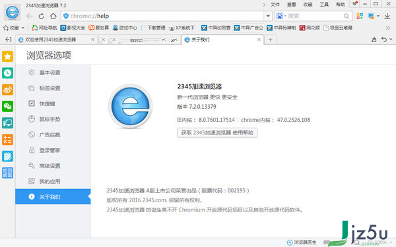Viewport: 396px width, 247px height.
Task: Select 快捷键 in options list
Action: click(53, 103)
